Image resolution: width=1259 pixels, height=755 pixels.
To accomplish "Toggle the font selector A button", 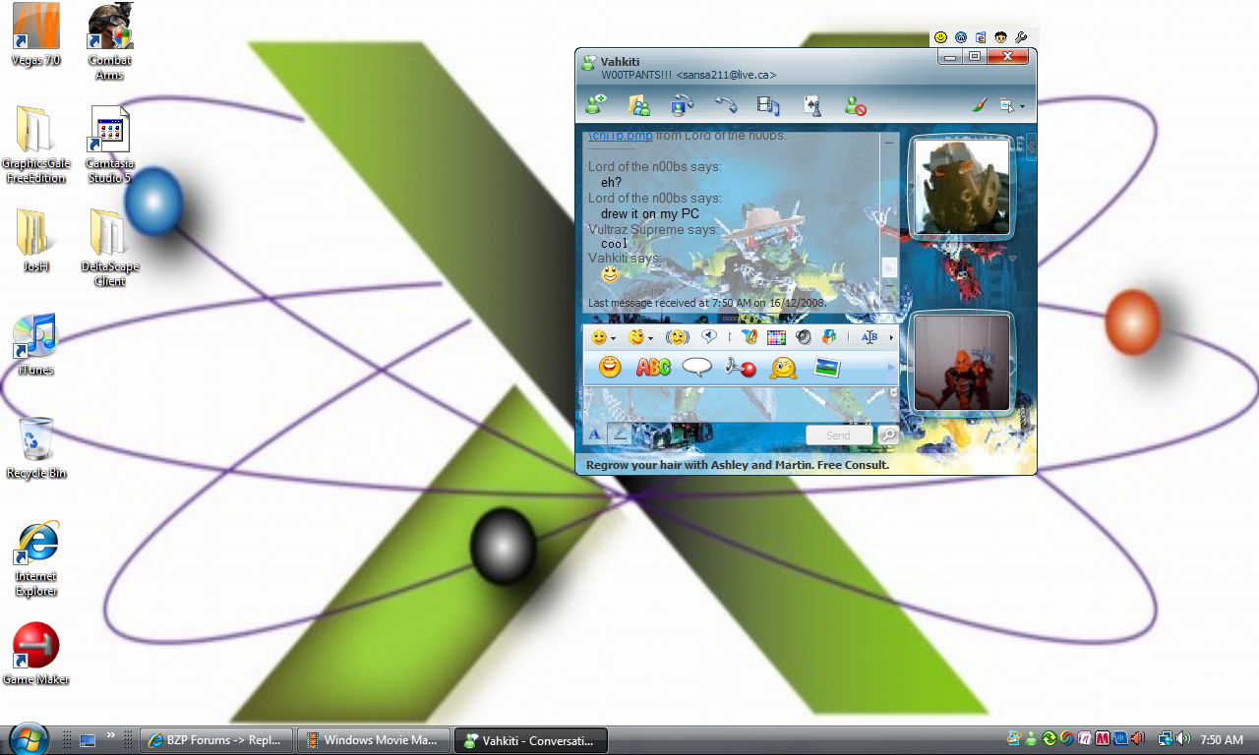I will coord(594,433).
